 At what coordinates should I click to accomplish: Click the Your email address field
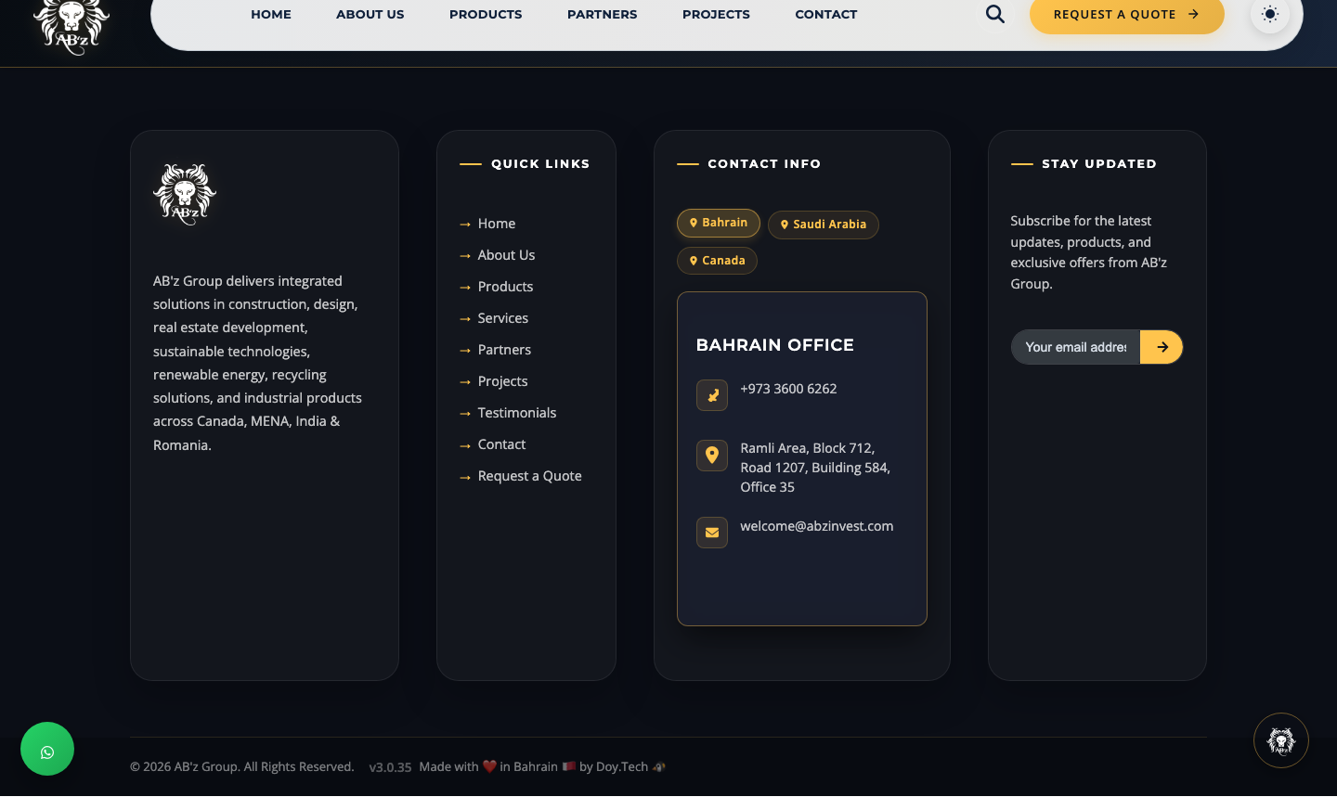point(1075,347)
